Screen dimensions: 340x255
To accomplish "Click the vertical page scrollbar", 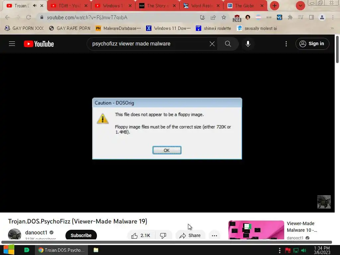I will point(337,49).
